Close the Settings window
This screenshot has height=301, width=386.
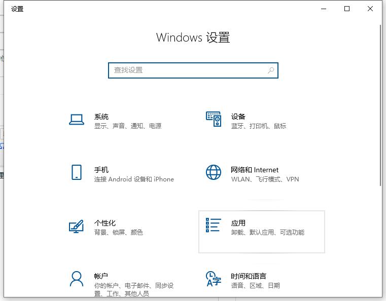click(370, 9)
